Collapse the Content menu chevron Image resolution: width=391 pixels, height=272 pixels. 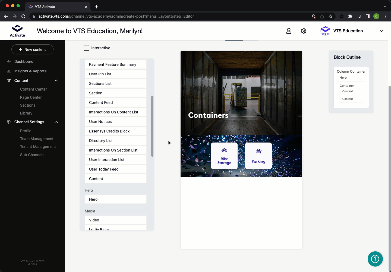tap(56, 81)
